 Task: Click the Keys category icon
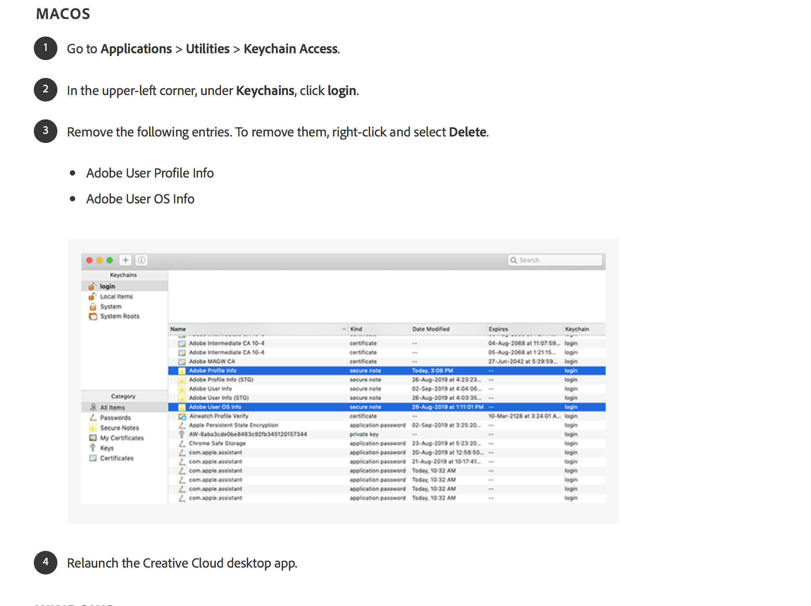93,448
